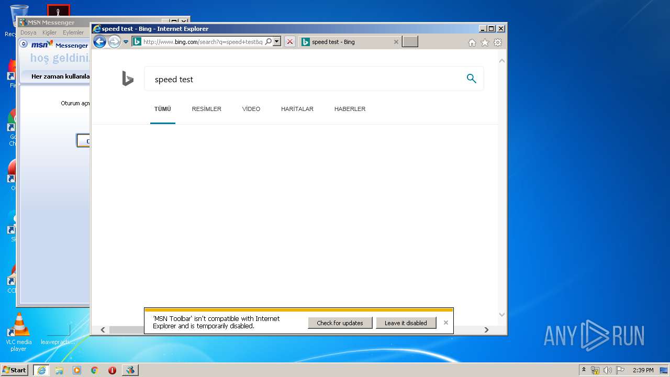Select the VLC media player desktop icon
Image resolution: width=670 pixels, height=377 pixels.
pos(19,332)
